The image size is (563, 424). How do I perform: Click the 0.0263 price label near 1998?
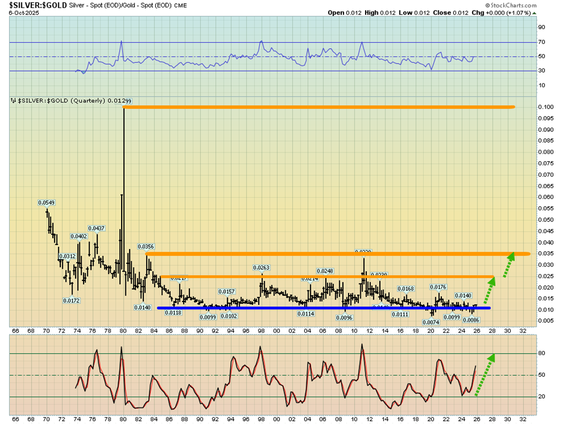point(261,268)
